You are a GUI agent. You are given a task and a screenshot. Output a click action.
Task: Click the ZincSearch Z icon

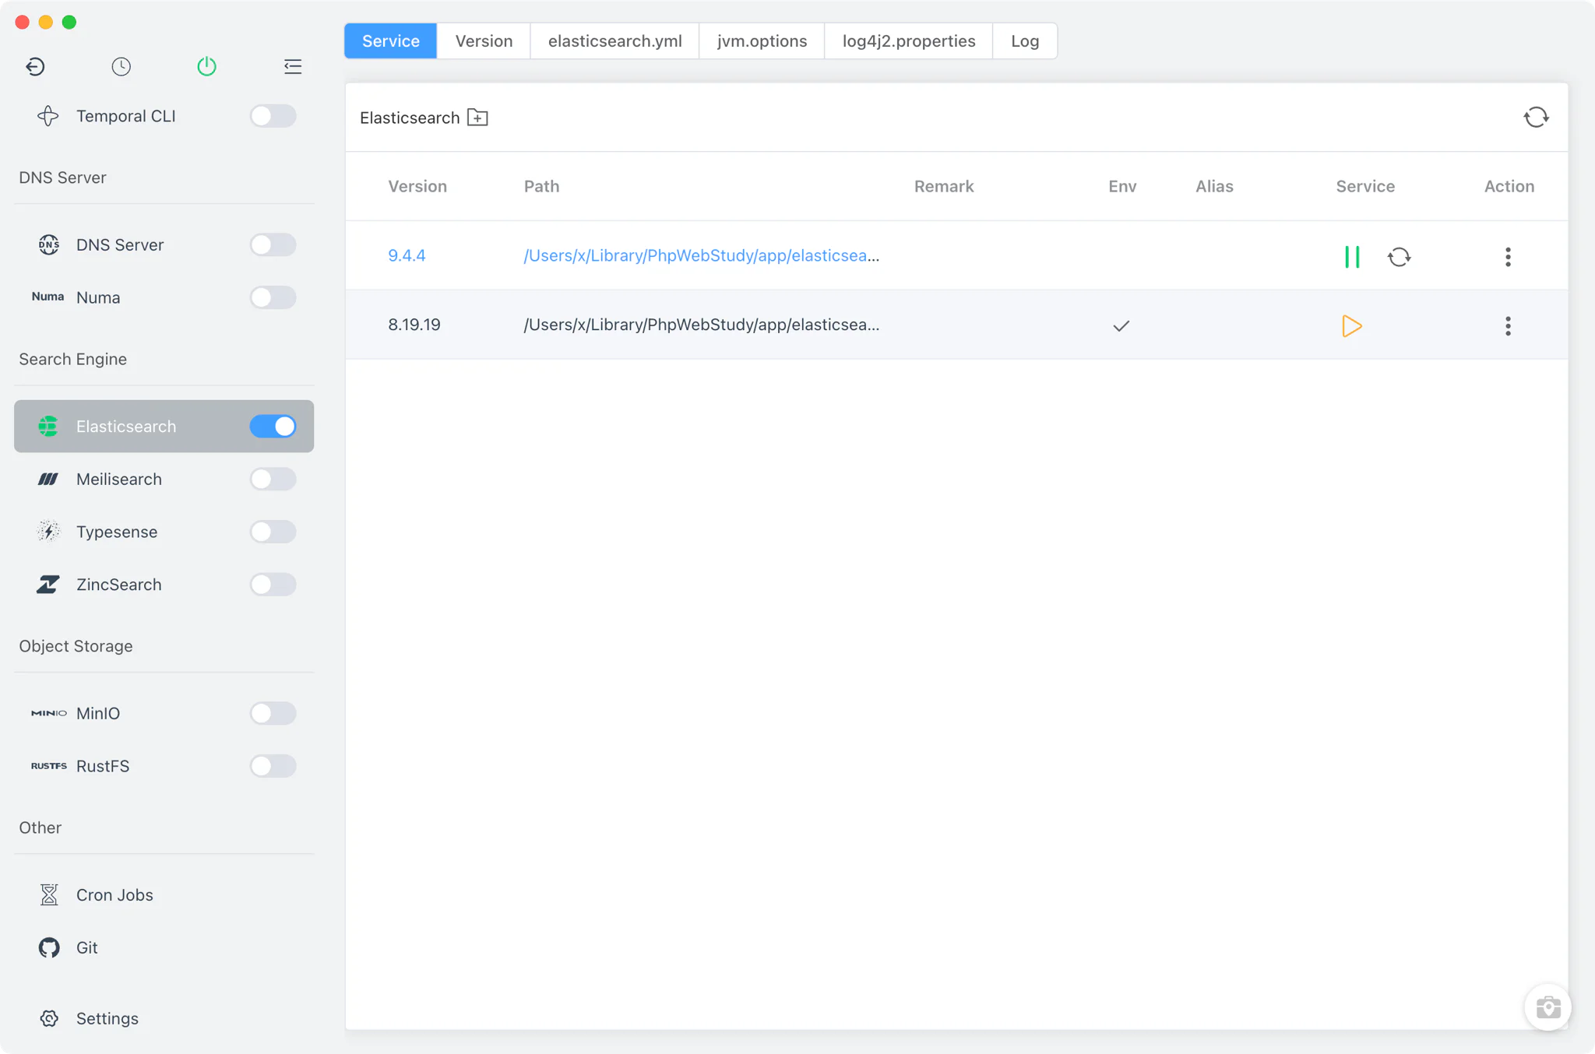pyautogui.click(x=48, y=585)
